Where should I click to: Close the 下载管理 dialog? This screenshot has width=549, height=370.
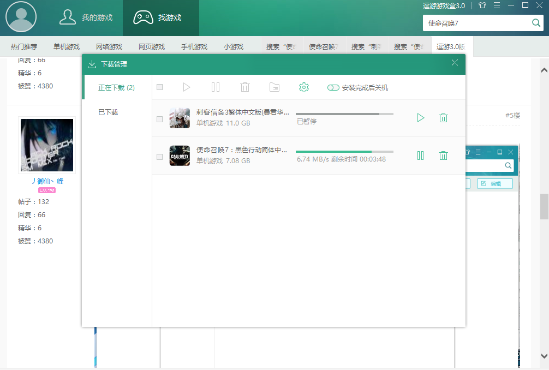[x=455, y=63]
